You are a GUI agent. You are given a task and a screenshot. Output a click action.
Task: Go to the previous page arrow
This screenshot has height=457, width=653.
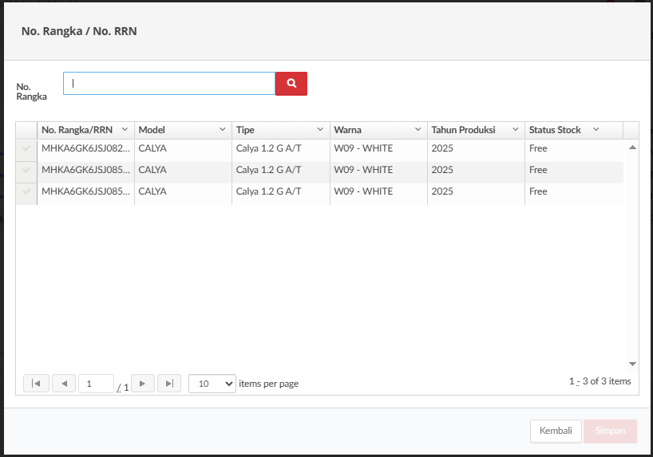[64, 384]
